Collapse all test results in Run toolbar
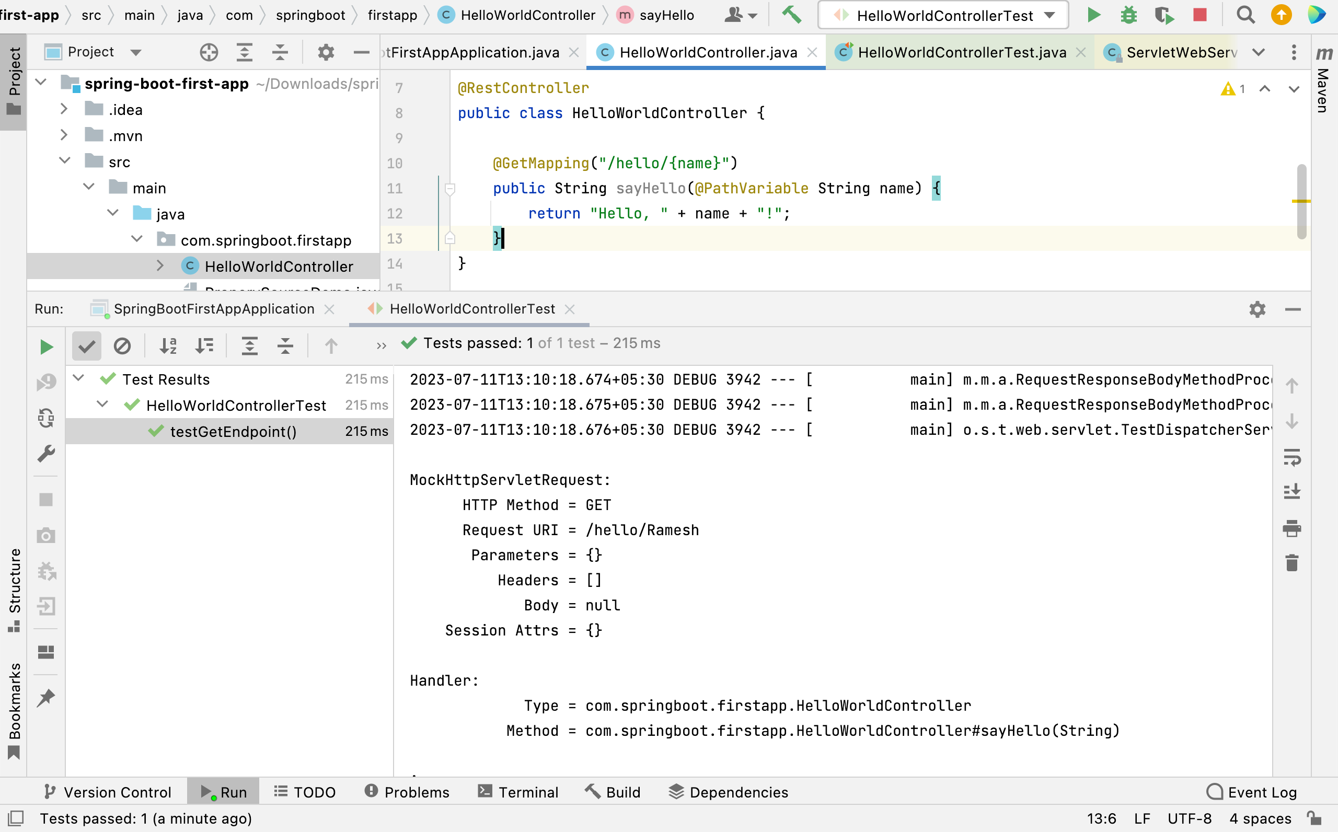This screenshot has width=1338, height=832. [285, 346]
